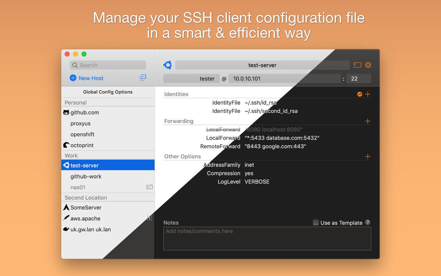Enable the Use as Template checkbox
The height and width of the screenshot is (276, 441).
click(x=316, y=223)
